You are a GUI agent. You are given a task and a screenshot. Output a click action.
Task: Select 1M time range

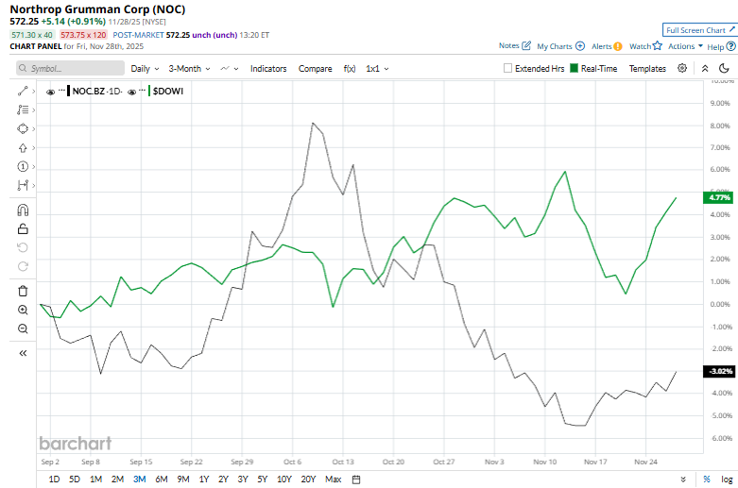pos(96,480)
